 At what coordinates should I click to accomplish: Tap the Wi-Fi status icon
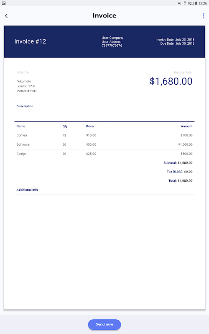pos(185,3)
